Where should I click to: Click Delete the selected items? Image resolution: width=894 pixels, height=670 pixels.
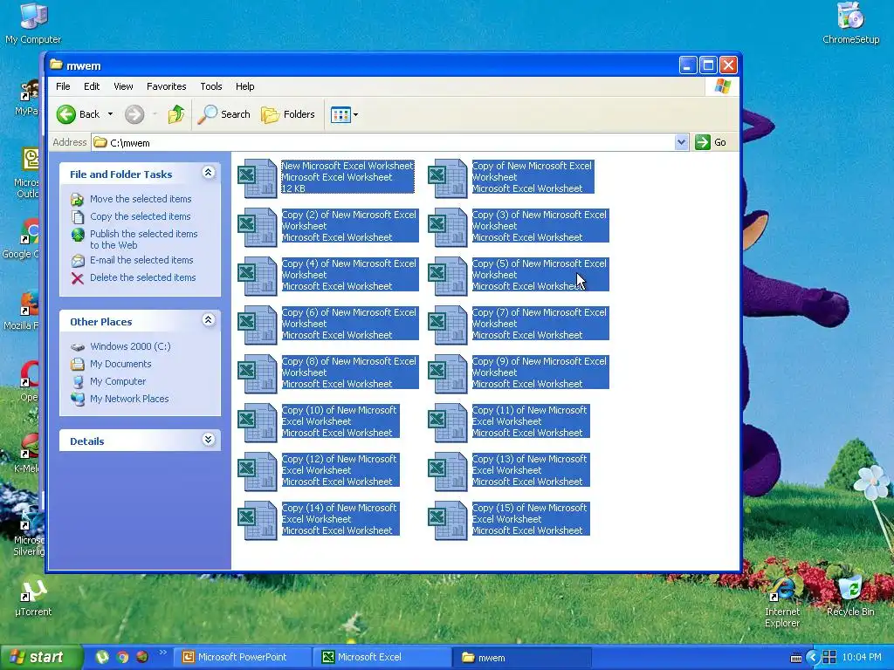142,278
